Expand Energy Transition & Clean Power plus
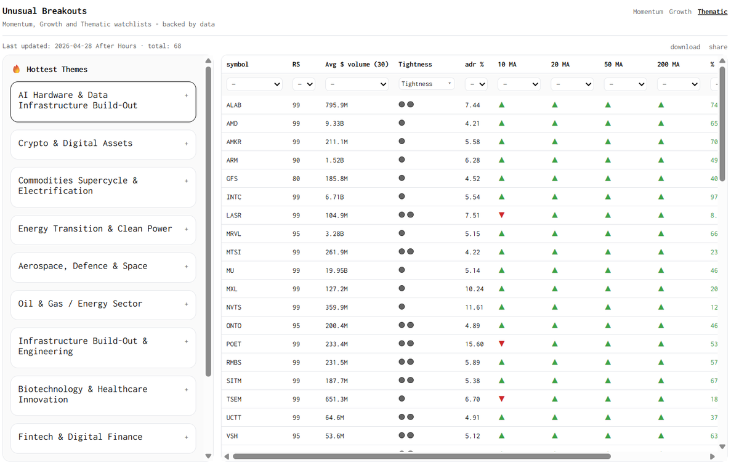 coord(187,229)
